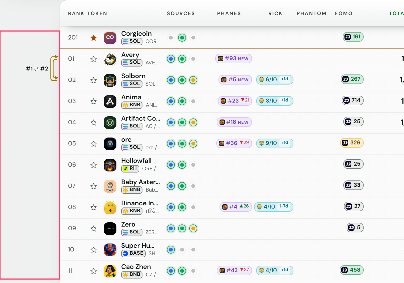Open Solborn's token avatar
This screenshot has height=283, width=404.
pyautogui.click(x=110, y=80)
